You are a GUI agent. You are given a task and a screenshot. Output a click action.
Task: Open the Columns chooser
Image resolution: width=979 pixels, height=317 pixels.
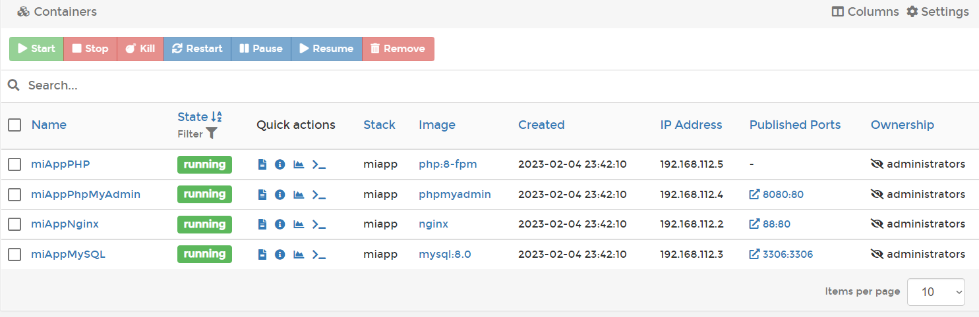pos(865,12)
